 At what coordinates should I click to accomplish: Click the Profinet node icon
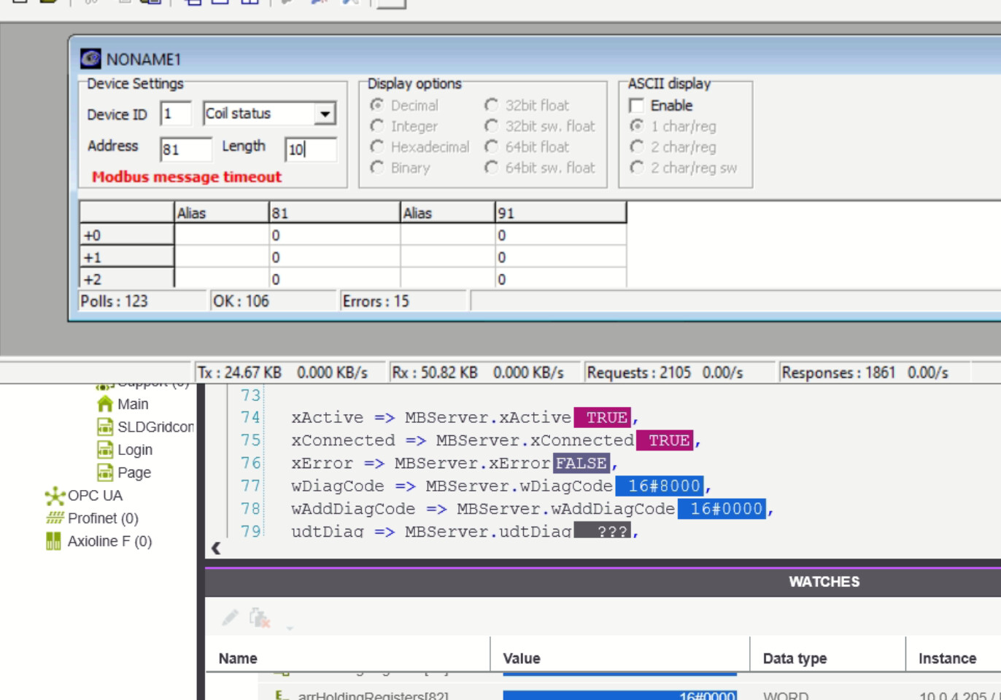55,518
